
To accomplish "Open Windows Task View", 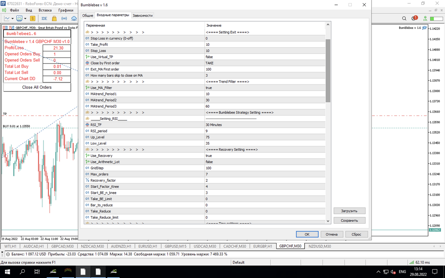I will click(37, 272).
